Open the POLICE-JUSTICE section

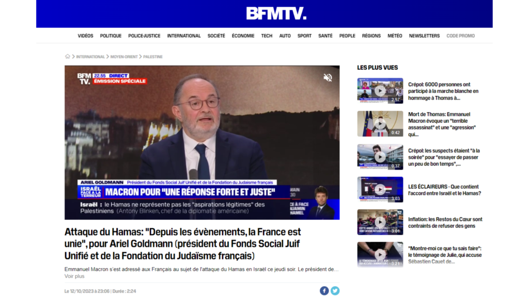click(144, 36)
